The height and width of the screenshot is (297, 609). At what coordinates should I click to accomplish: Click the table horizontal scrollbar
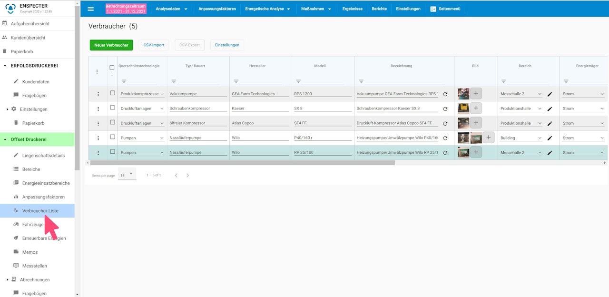pos(243,163)
